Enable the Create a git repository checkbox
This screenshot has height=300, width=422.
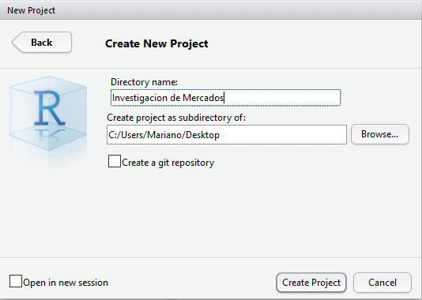click(x=115, y=161)
